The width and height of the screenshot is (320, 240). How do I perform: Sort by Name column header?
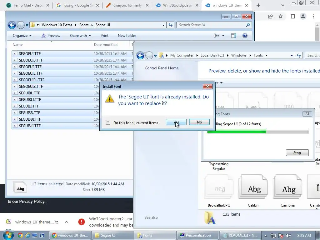tap(17, 44)
